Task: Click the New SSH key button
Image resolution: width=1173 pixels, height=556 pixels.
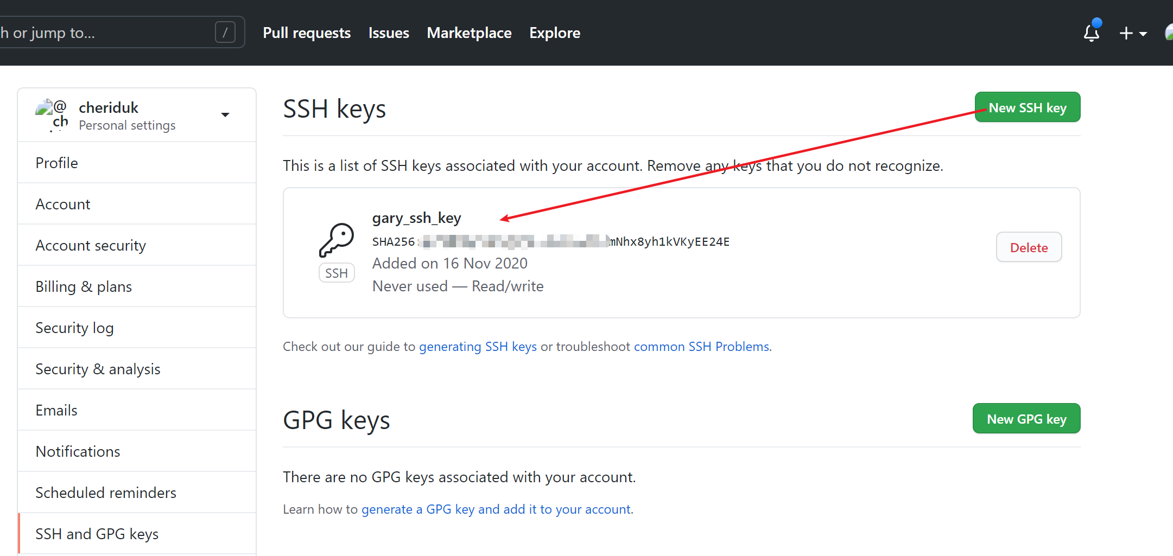Action: click(x=1027, y=107)
